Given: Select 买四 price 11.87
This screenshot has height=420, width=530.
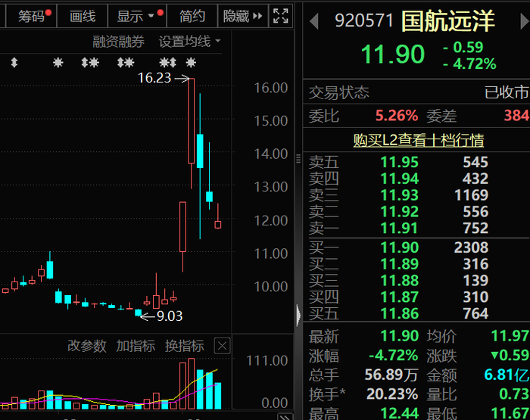Looking at the screenshot, I should (x=400, y=297).
